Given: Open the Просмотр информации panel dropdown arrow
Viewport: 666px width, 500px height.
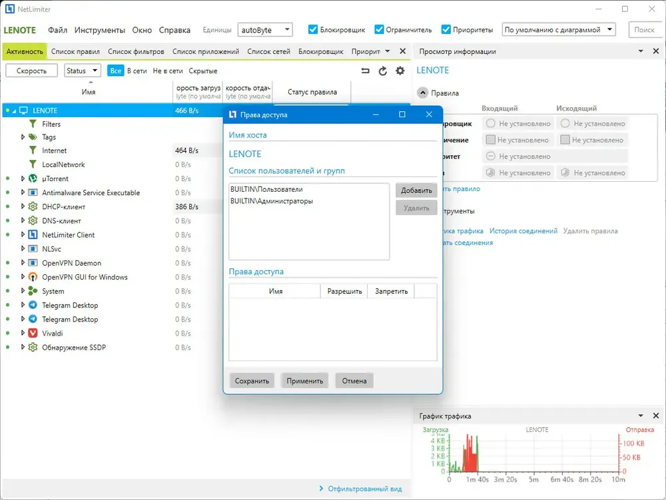Looking at the screenshot, I should (641, 51).
